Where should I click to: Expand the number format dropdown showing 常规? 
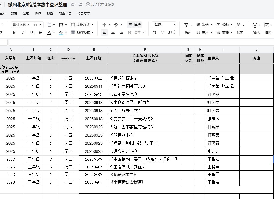click(x=164, y=25)
